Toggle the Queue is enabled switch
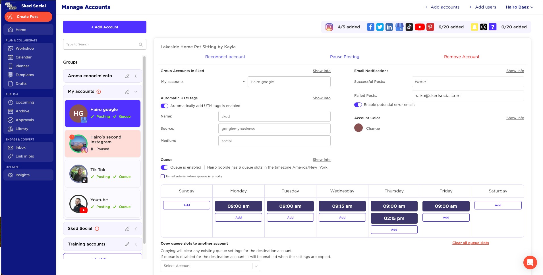 click(x=164, y=167)
